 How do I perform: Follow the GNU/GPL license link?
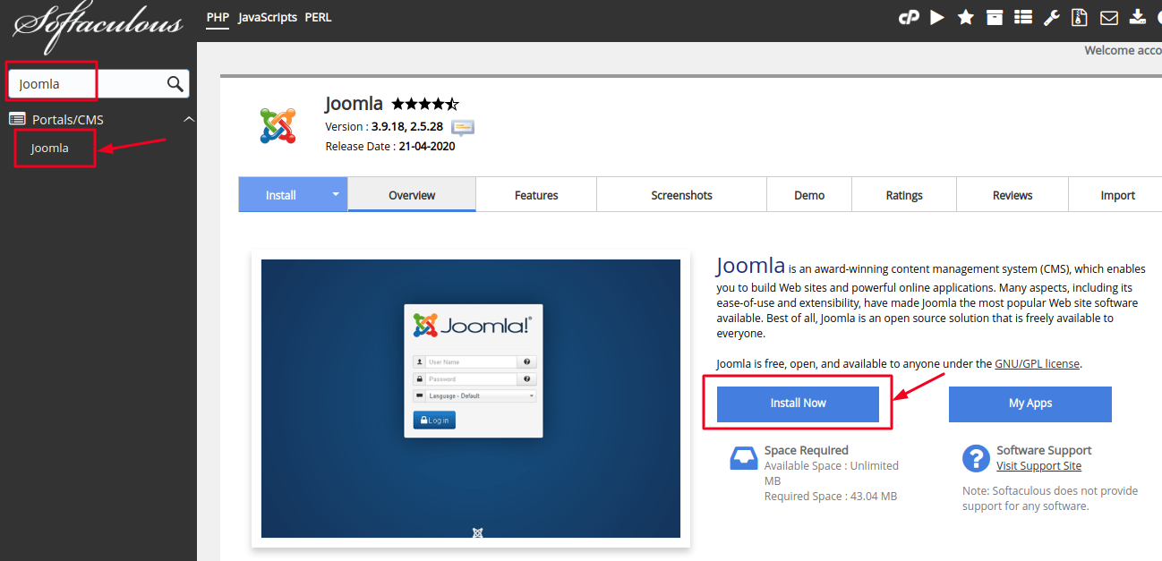pos(1038,364)
